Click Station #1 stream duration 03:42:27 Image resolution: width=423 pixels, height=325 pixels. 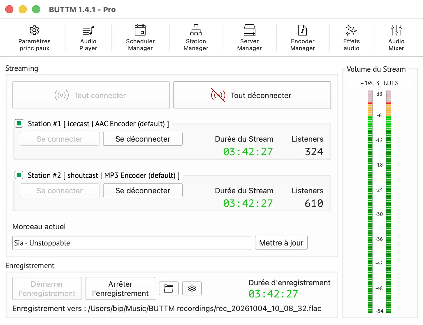click(x=248, y=152)
